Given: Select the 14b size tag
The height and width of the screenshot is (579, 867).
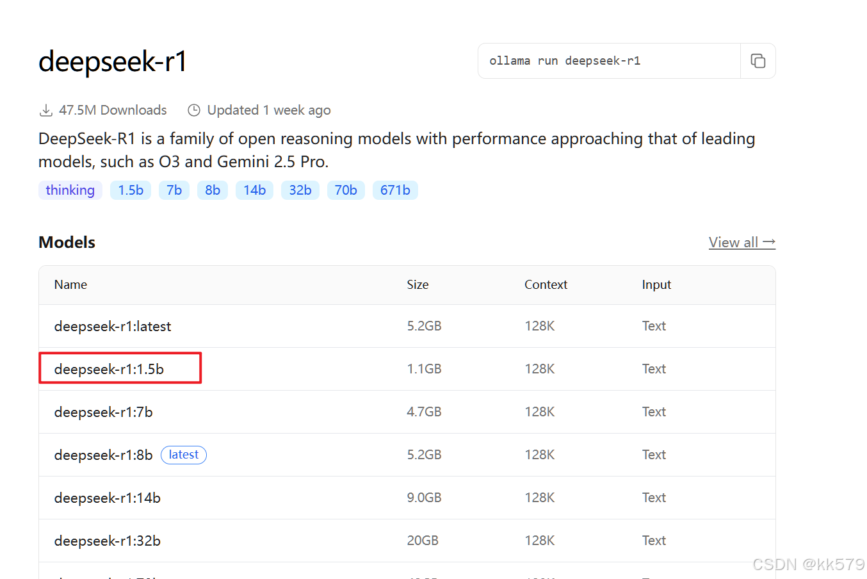Looking at the screenshot, I should point(254,190).
